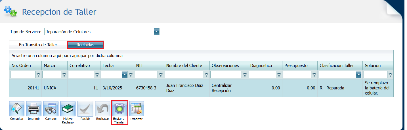The image size is (407, 130).
Task: Sort by No. Orden column header
Action: 25,65
